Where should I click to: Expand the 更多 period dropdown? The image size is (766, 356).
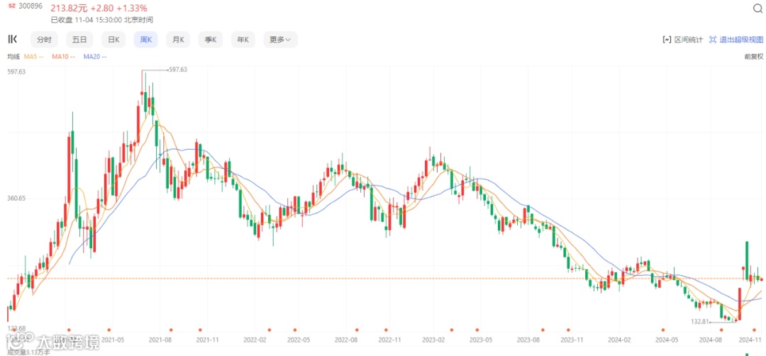[x=280, y=40]
